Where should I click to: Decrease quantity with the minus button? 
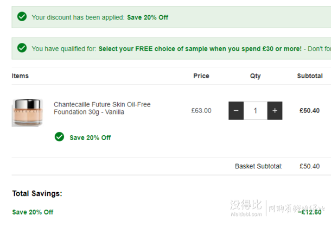pyautogui.click(x=236, y=111)
